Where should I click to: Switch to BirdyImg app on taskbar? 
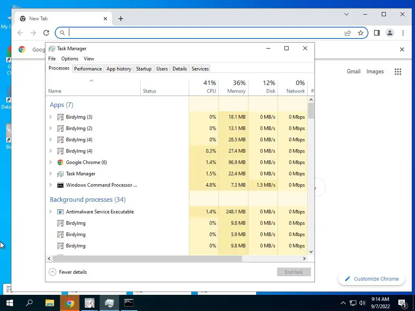click(x=90, y=303)
